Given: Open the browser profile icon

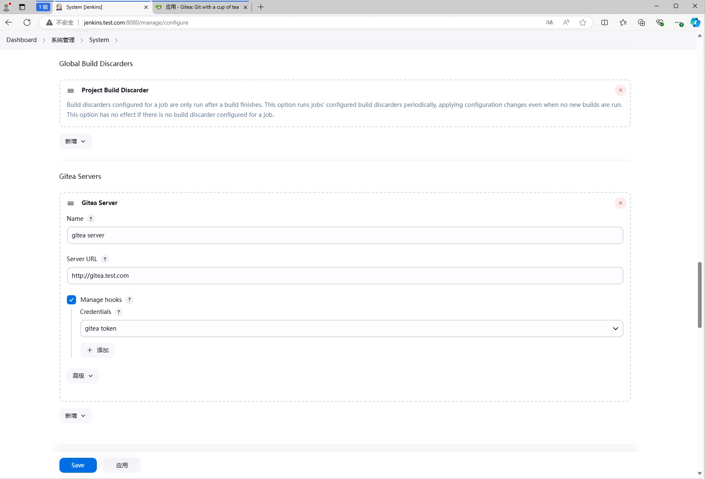Looking at the screenshot, I should click(7, 7).
